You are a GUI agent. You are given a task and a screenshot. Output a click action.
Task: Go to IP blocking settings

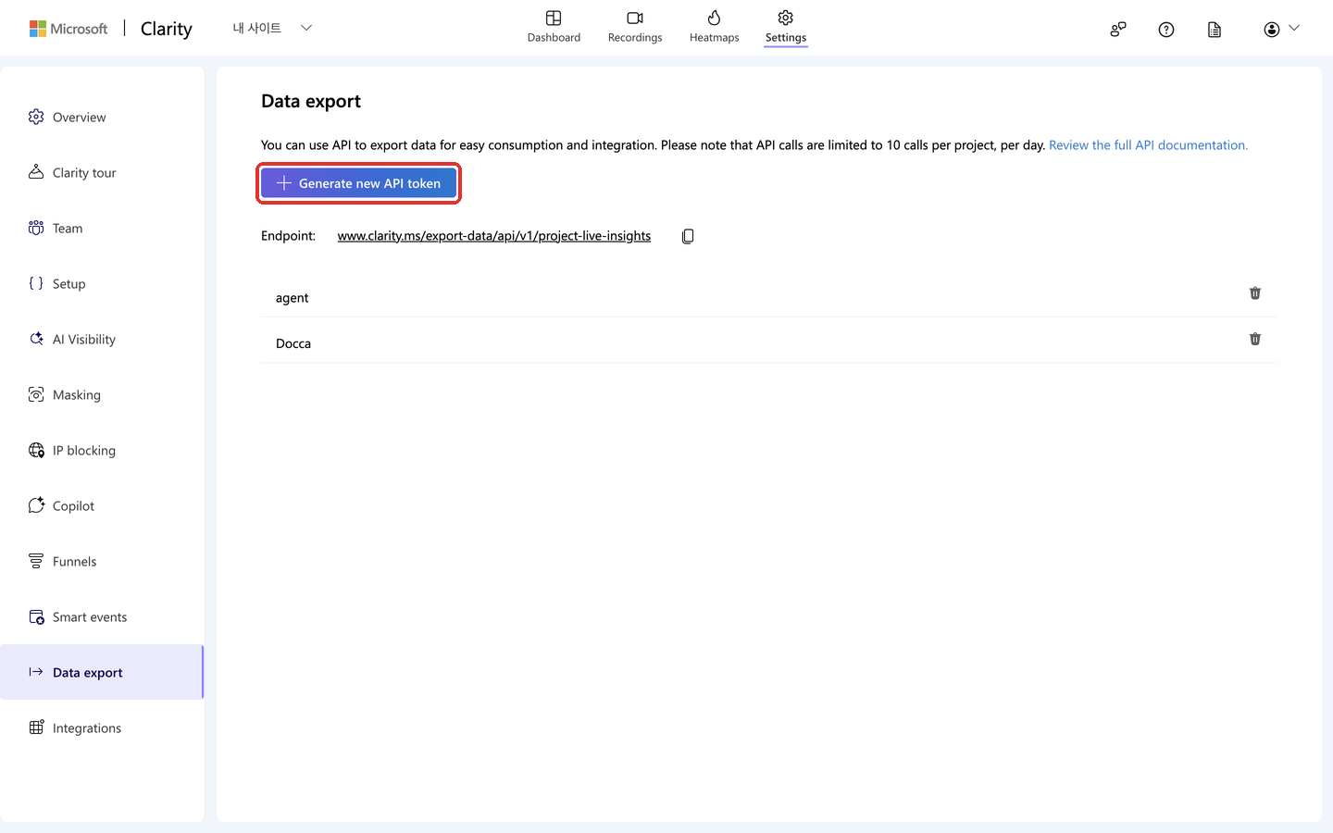(102, 451)
